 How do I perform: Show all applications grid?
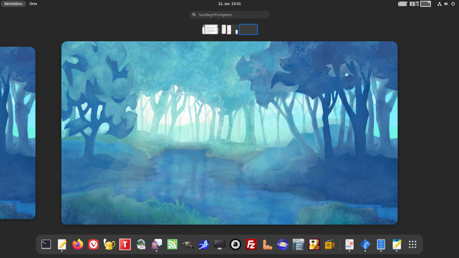coord(412,244)
